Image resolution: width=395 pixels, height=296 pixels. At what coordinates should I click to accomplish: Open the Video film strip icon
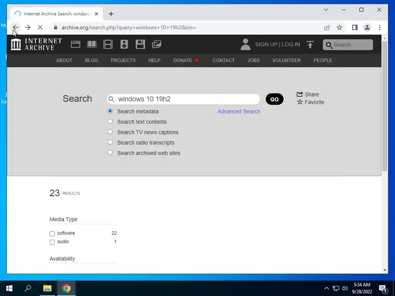pyautogui.click(x=108, y=44)
